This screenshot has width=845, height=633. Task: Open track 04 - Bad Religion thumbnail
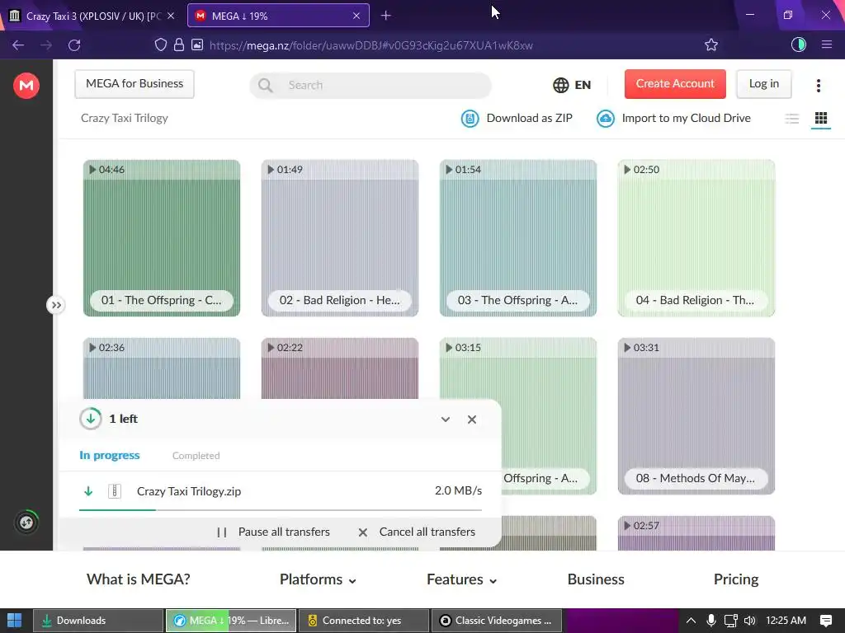[696, 238]
